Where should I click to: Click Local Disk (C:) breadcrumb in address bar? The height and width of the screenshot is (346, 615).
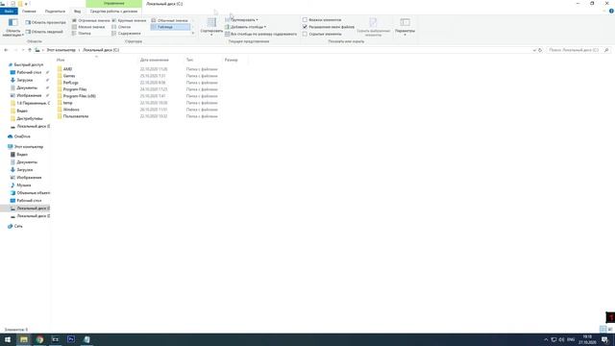(x=101, y=50)
